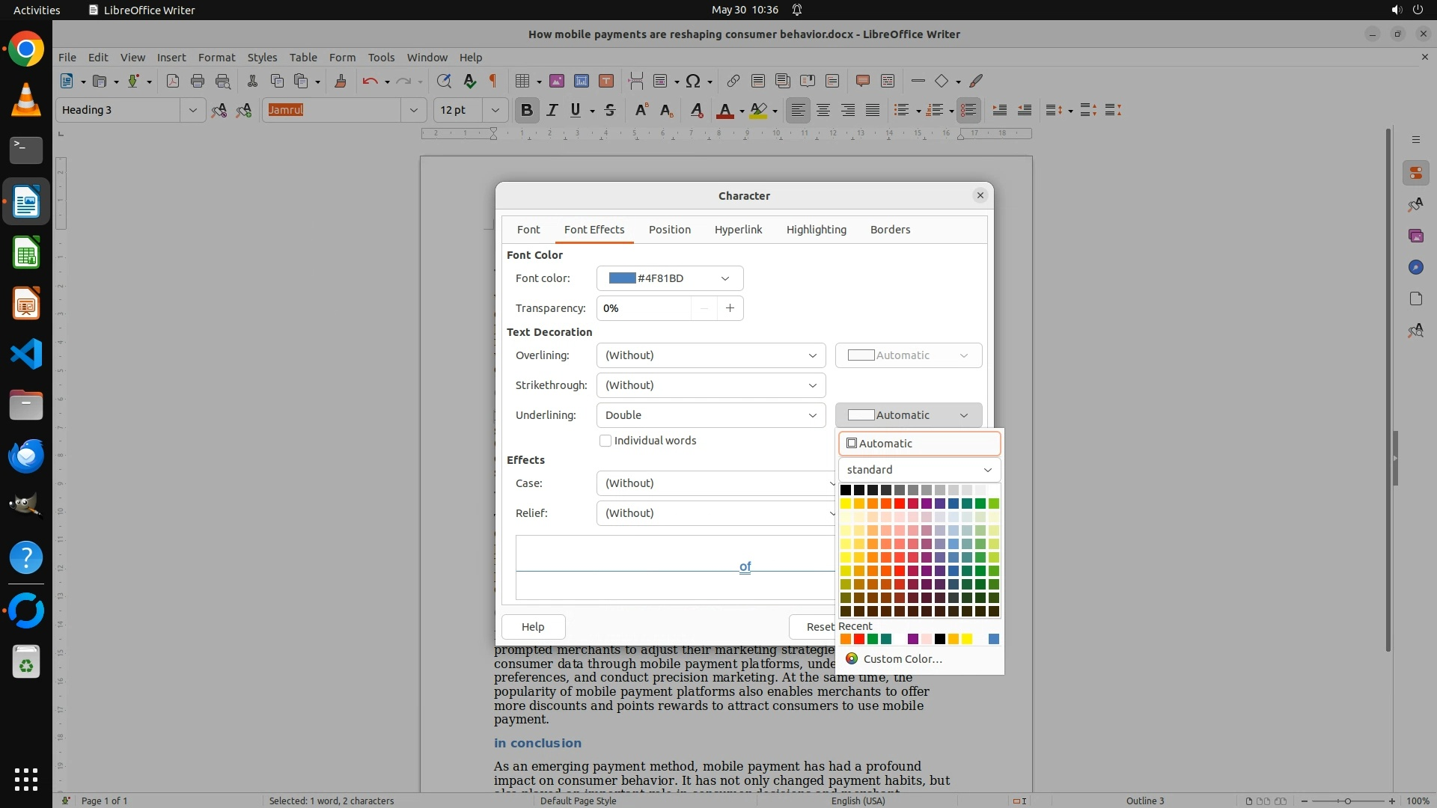Click the Help button in dialog
Screen dimensions: 1437x808
[533, 627]
